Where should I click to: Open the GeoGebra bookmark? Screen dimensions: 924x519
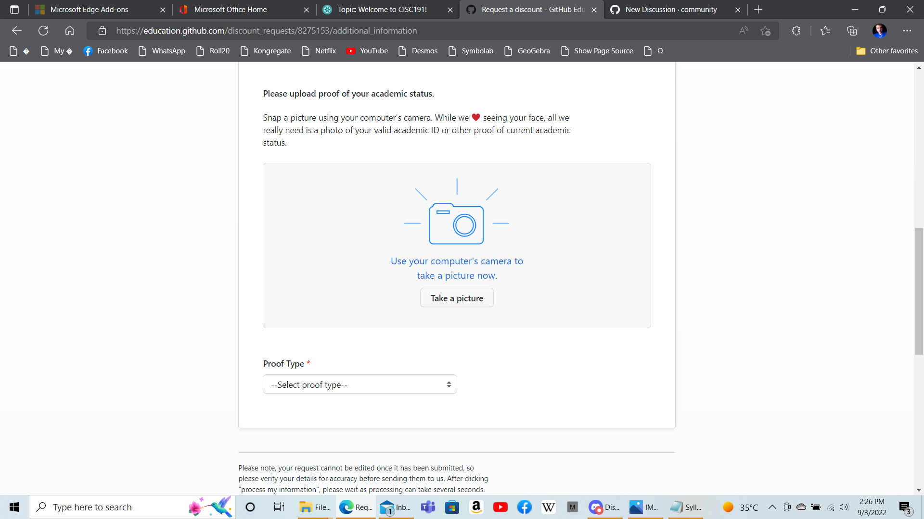[527, 51]
